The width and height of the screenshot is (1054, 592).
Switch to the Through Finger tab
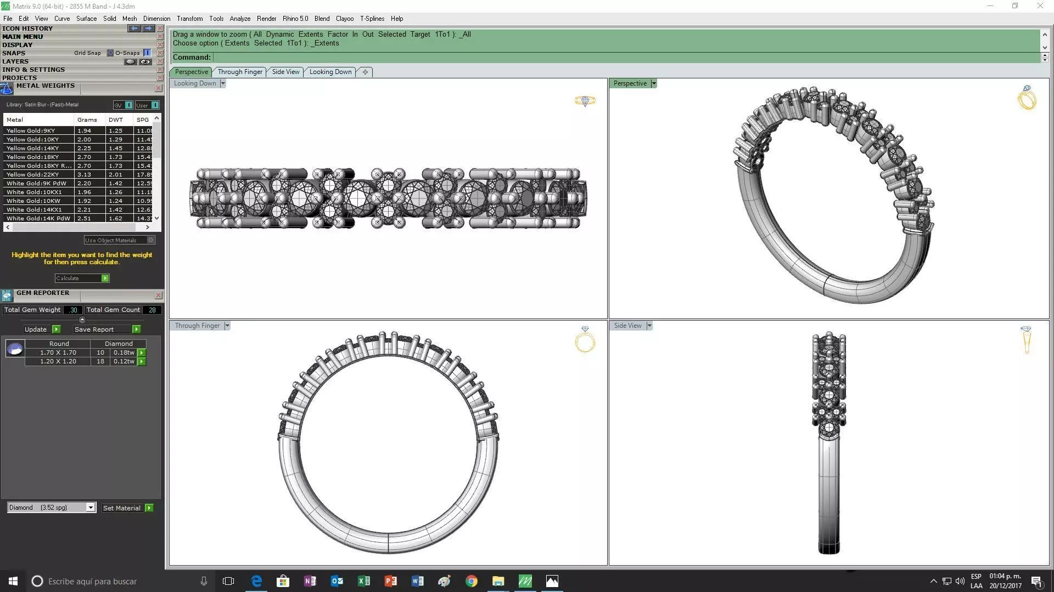click(240, 72)
